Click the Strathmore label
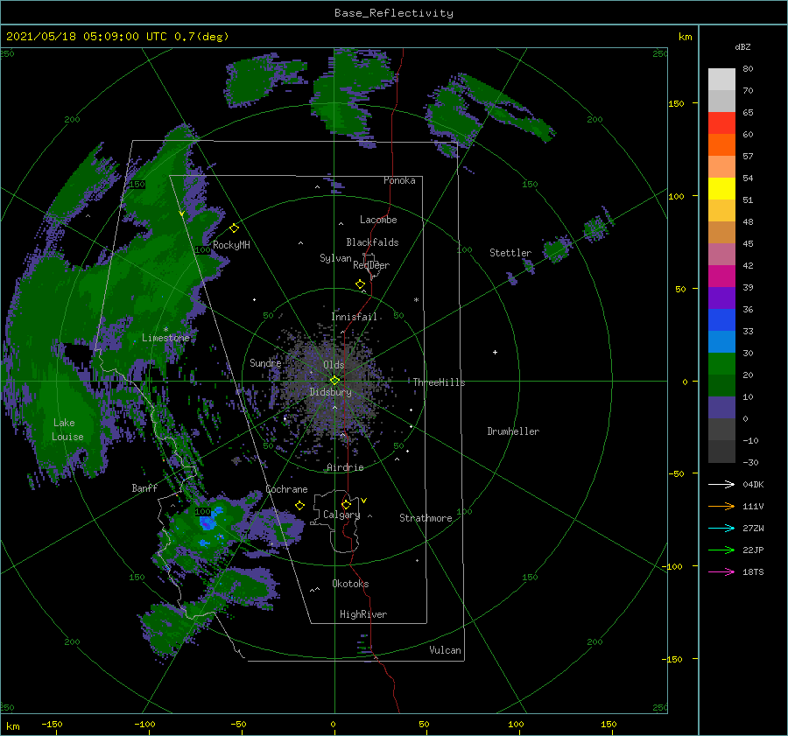Screen dimensions: 788x736 pyautogui.click(x=426, y=518)
